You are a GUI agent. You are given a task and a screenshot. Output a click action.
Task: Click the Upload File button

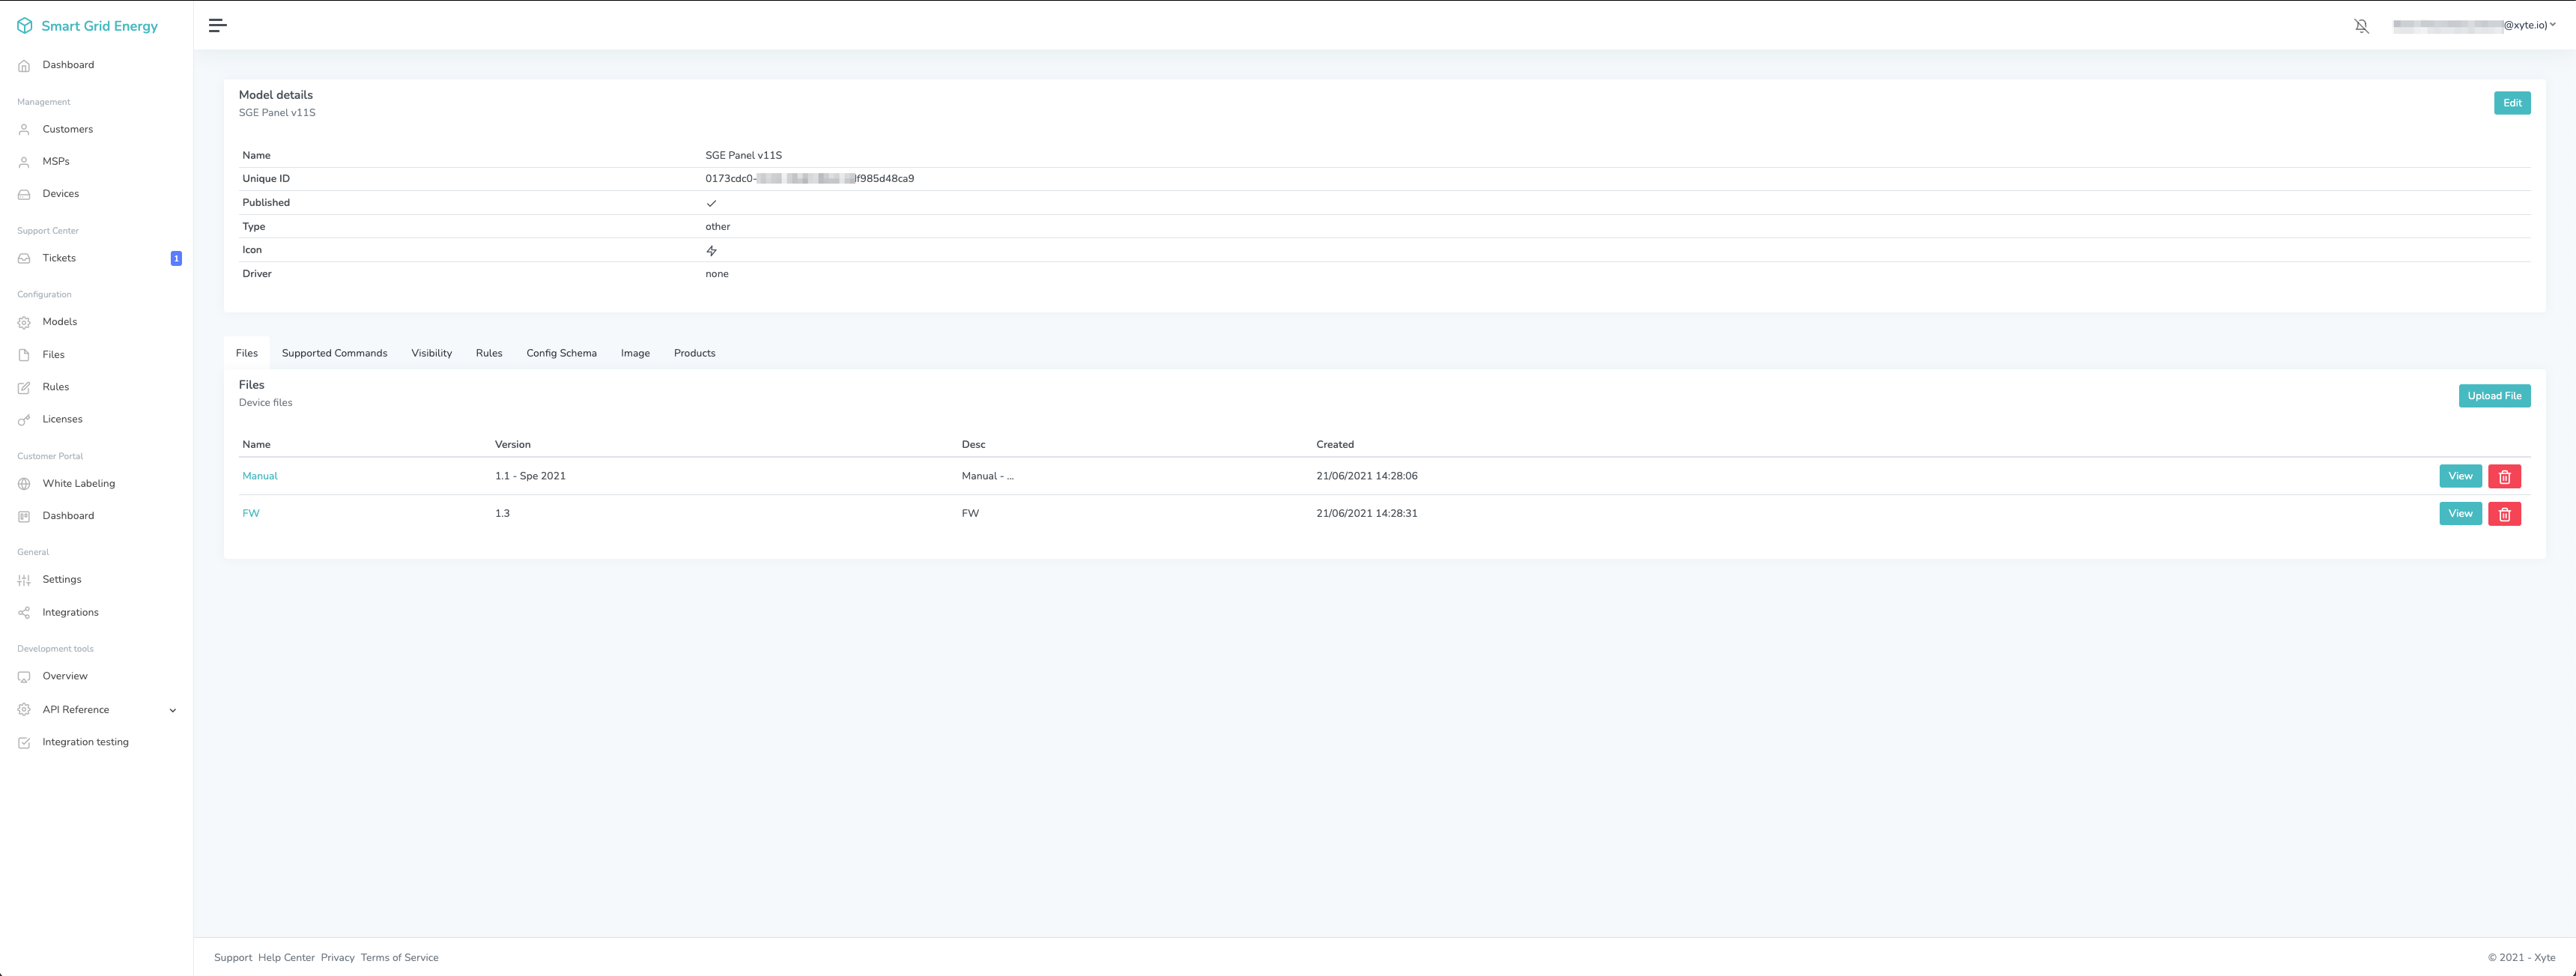2493,396
